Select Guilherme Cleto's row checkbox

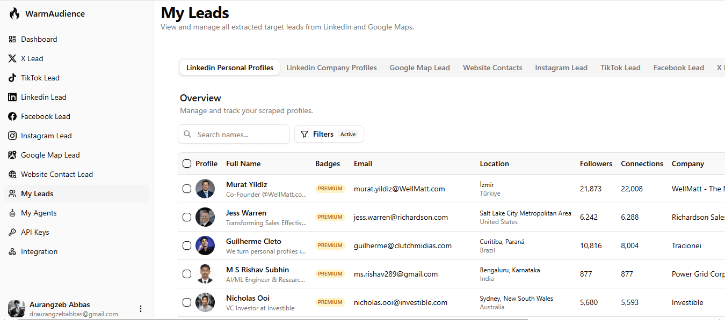(187, 245)
